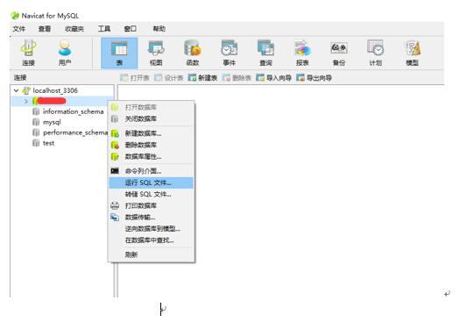Click the 导出向导 (Export Wizard) button
The image size is (460, 322).
[x=314, y=78]
